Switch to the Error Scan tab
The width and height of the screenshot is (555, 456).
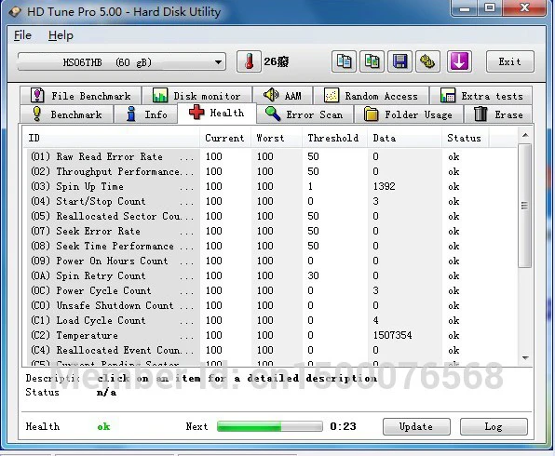(305, 114)
